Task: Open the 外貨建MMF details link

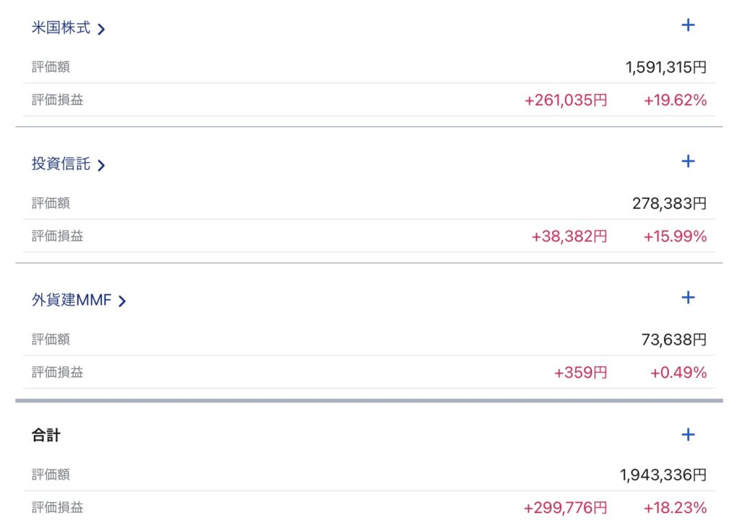Action: pos(71,301)
